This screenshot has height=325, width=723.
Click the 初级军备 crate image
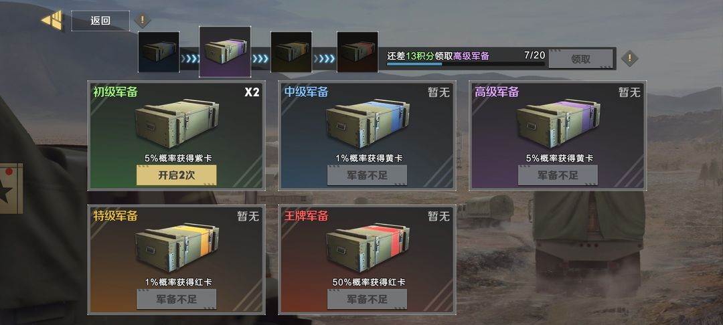[x=177, y=123]
